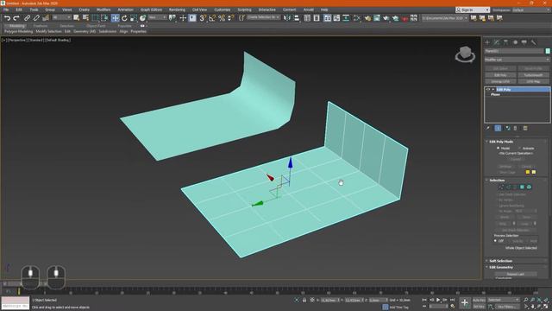The image size is (552, 311).
Task: Activate the Select and Move tool
Action: pyautogui.click(x=115, y=18)
